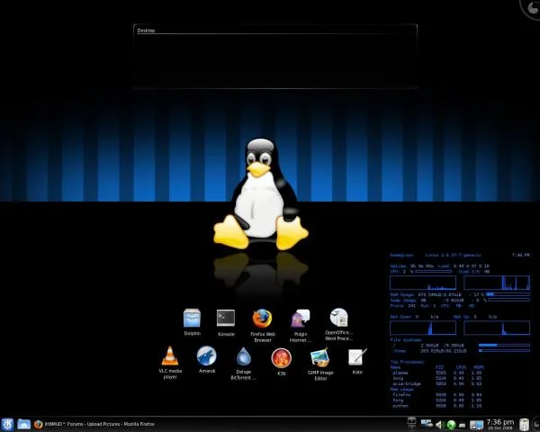Open the Firefox Web Browser desktop icon
Viewport: 540px width, 432px height.
[263, 325]
